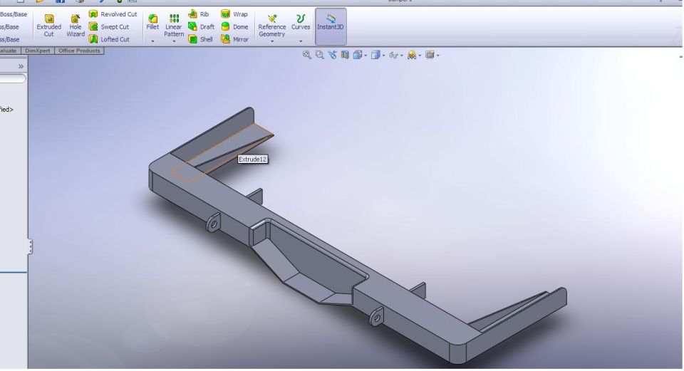Click the Hide/Show Items glasses icon
The image size is (684, 371).
pos(393,55)
